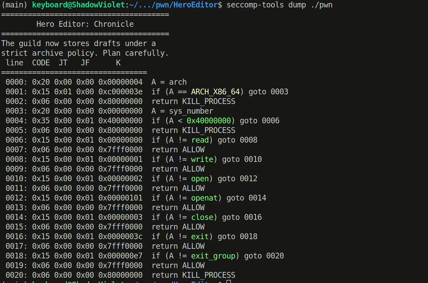Click the 'Hero Editor: Chronicle' banner title
The height and width of the screenshot is (283, 428).
(x=85, y=24)
